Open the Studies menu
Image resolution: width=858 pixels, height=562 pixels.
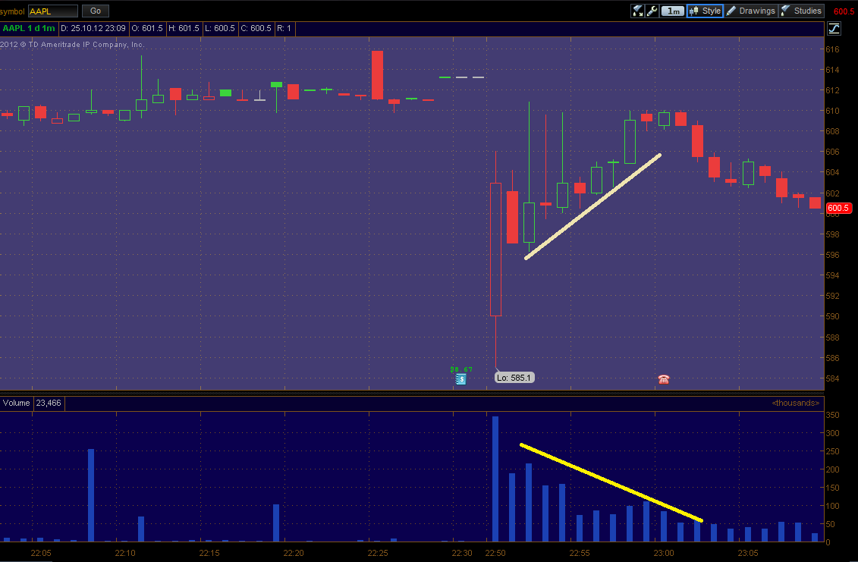point(801,11)
